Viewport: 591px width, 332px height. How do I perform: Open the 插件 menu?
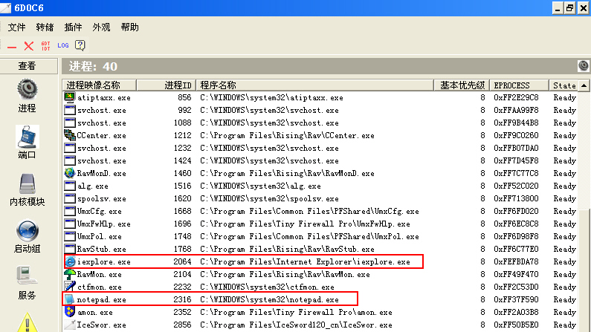73,27
